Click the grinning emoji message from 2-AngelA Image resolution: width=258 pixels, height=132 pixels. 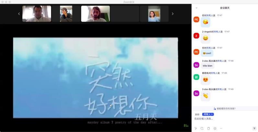(x=206, y=38)
